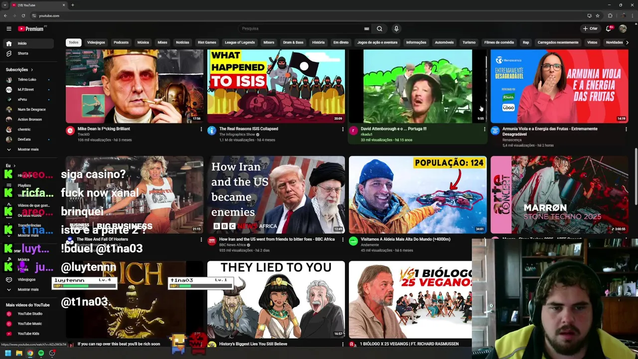Expand Mostrar mais under subscriptions
This screenshot has width=638, height=359.
point(27,150)
